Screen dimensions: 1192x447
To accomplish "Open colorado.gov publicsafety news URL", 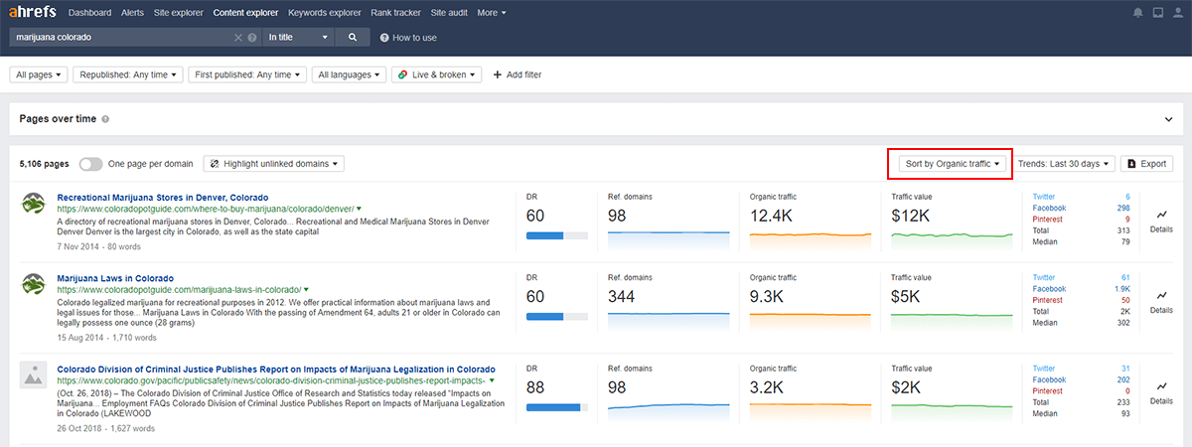I will click(x=271, y=380).
